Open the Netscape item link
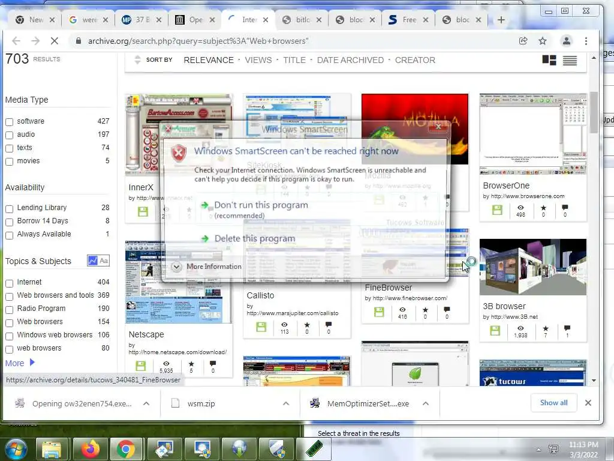The width and height of the screenshot is (614, 461). (146, 334)
